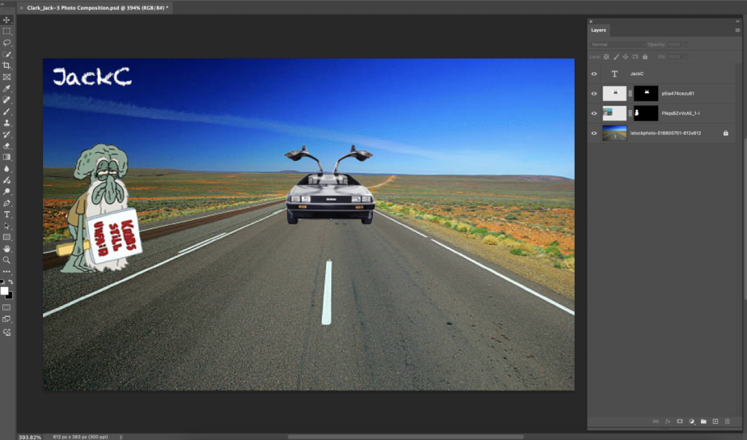
Task: Hide the JackC text layer
Action: click(x=594, y=74)
